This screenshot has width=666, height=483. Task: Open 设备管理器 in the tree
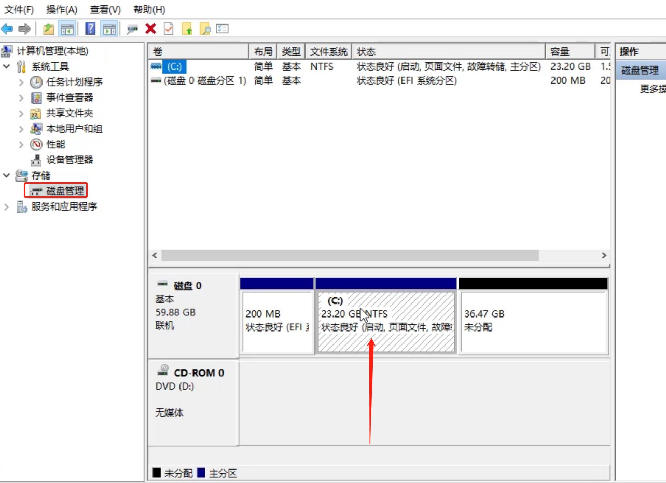tap(70, 160)
